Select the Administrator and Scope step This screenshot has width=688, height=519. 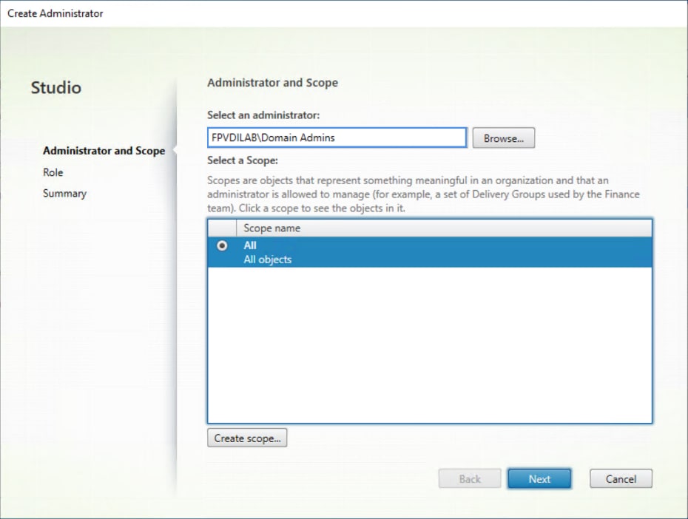[104, 151]
